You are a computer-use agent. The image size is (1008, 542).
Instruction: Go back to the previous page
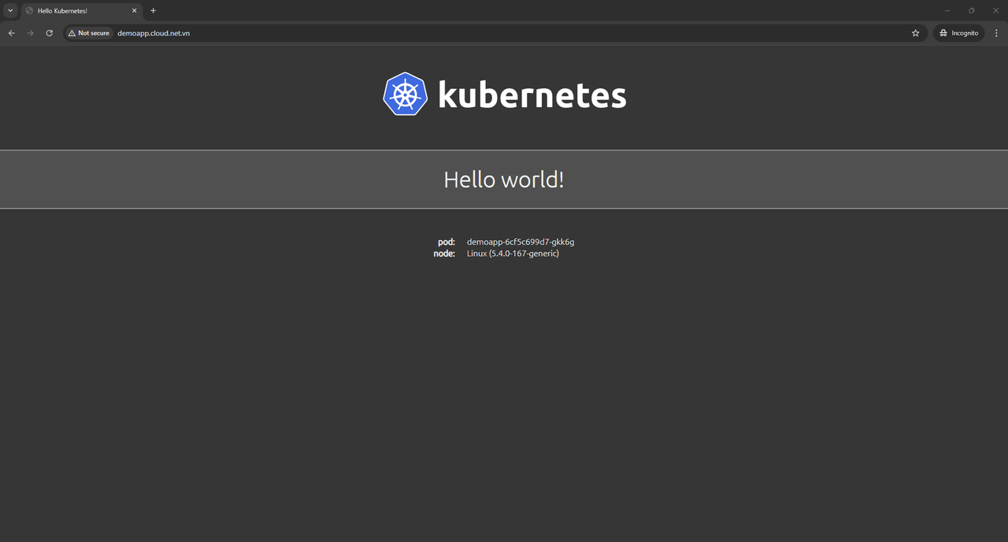pyautogui.click(x=11, y=33)
